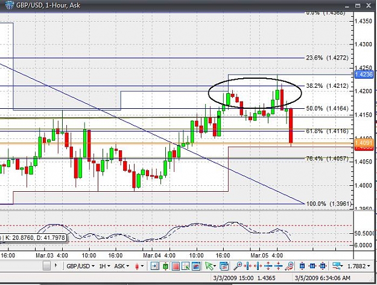Click the vertical shift candle icon
Screen dimensions: 377x285
[x=302, y=266]
